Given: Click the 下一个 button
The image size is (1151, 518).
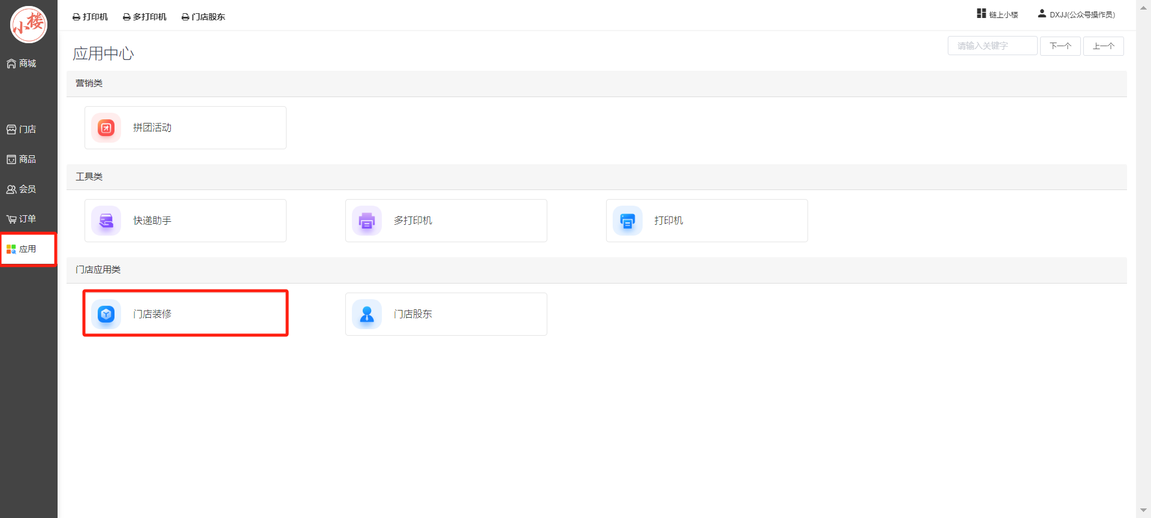Looking at the screenshot, I should pos(1060,46).
